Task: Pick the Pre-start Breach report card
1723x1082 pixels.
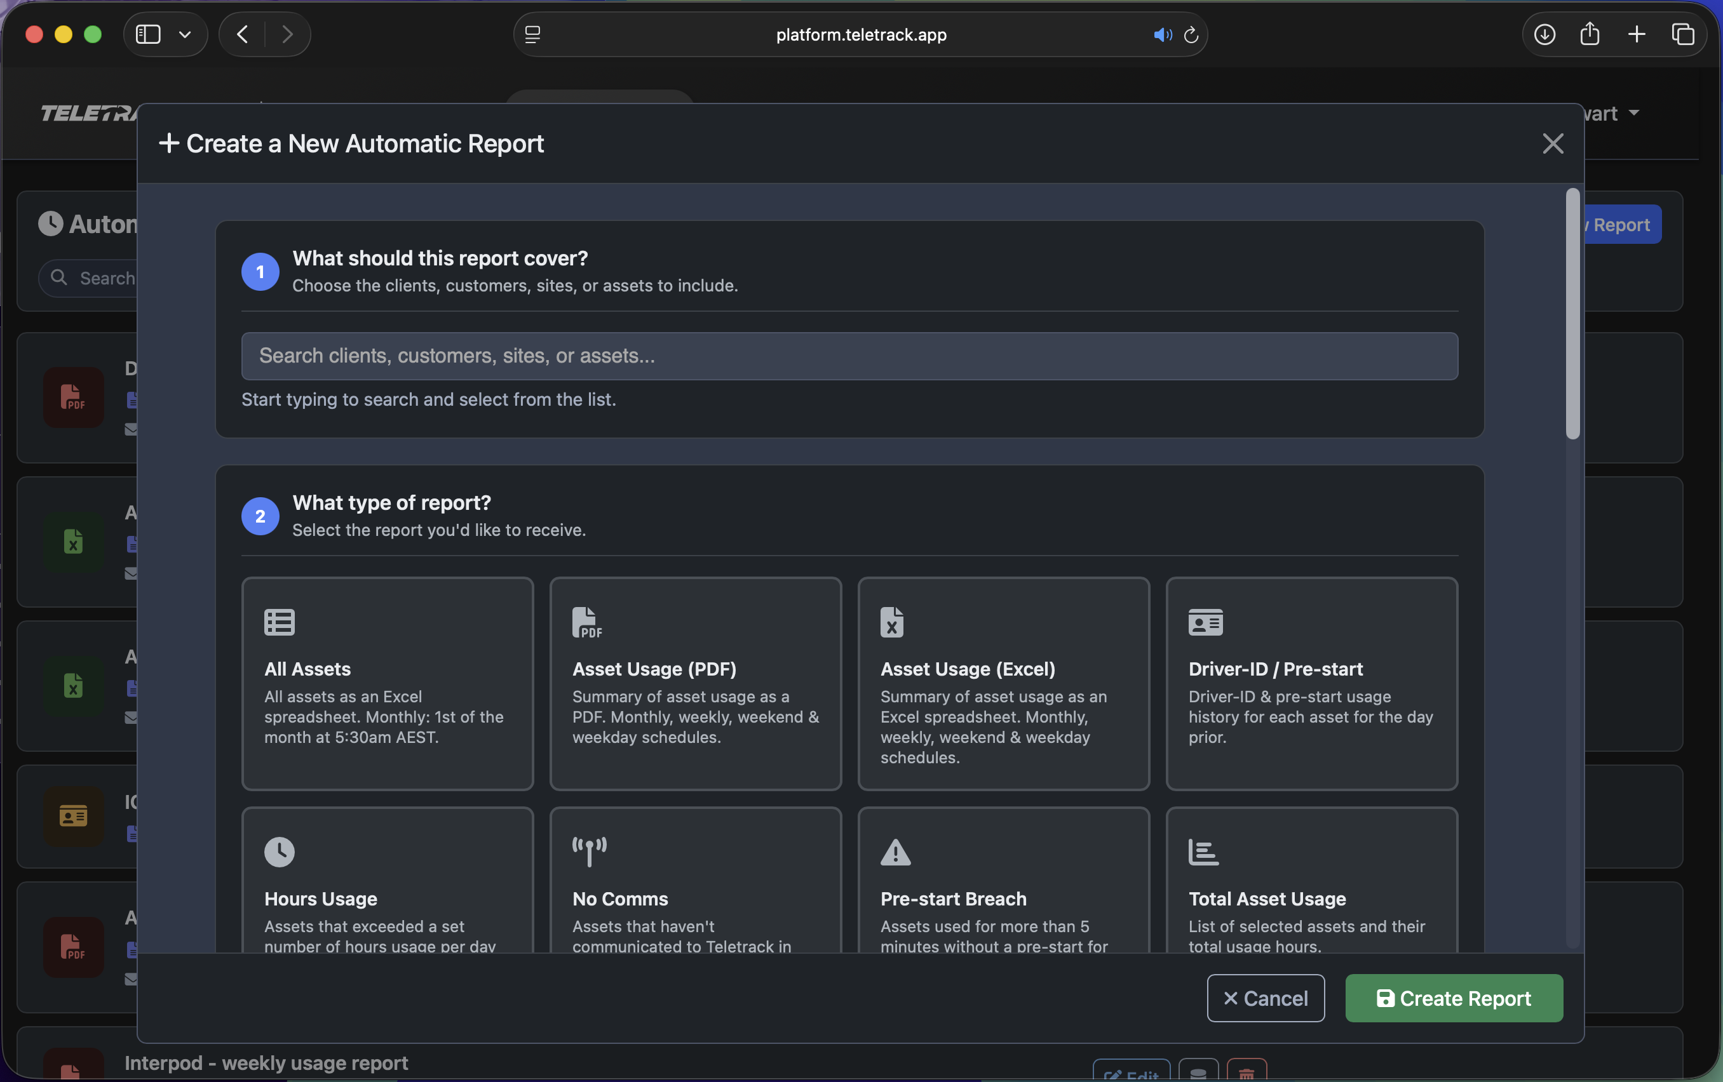Action: tap(1003, 879)
